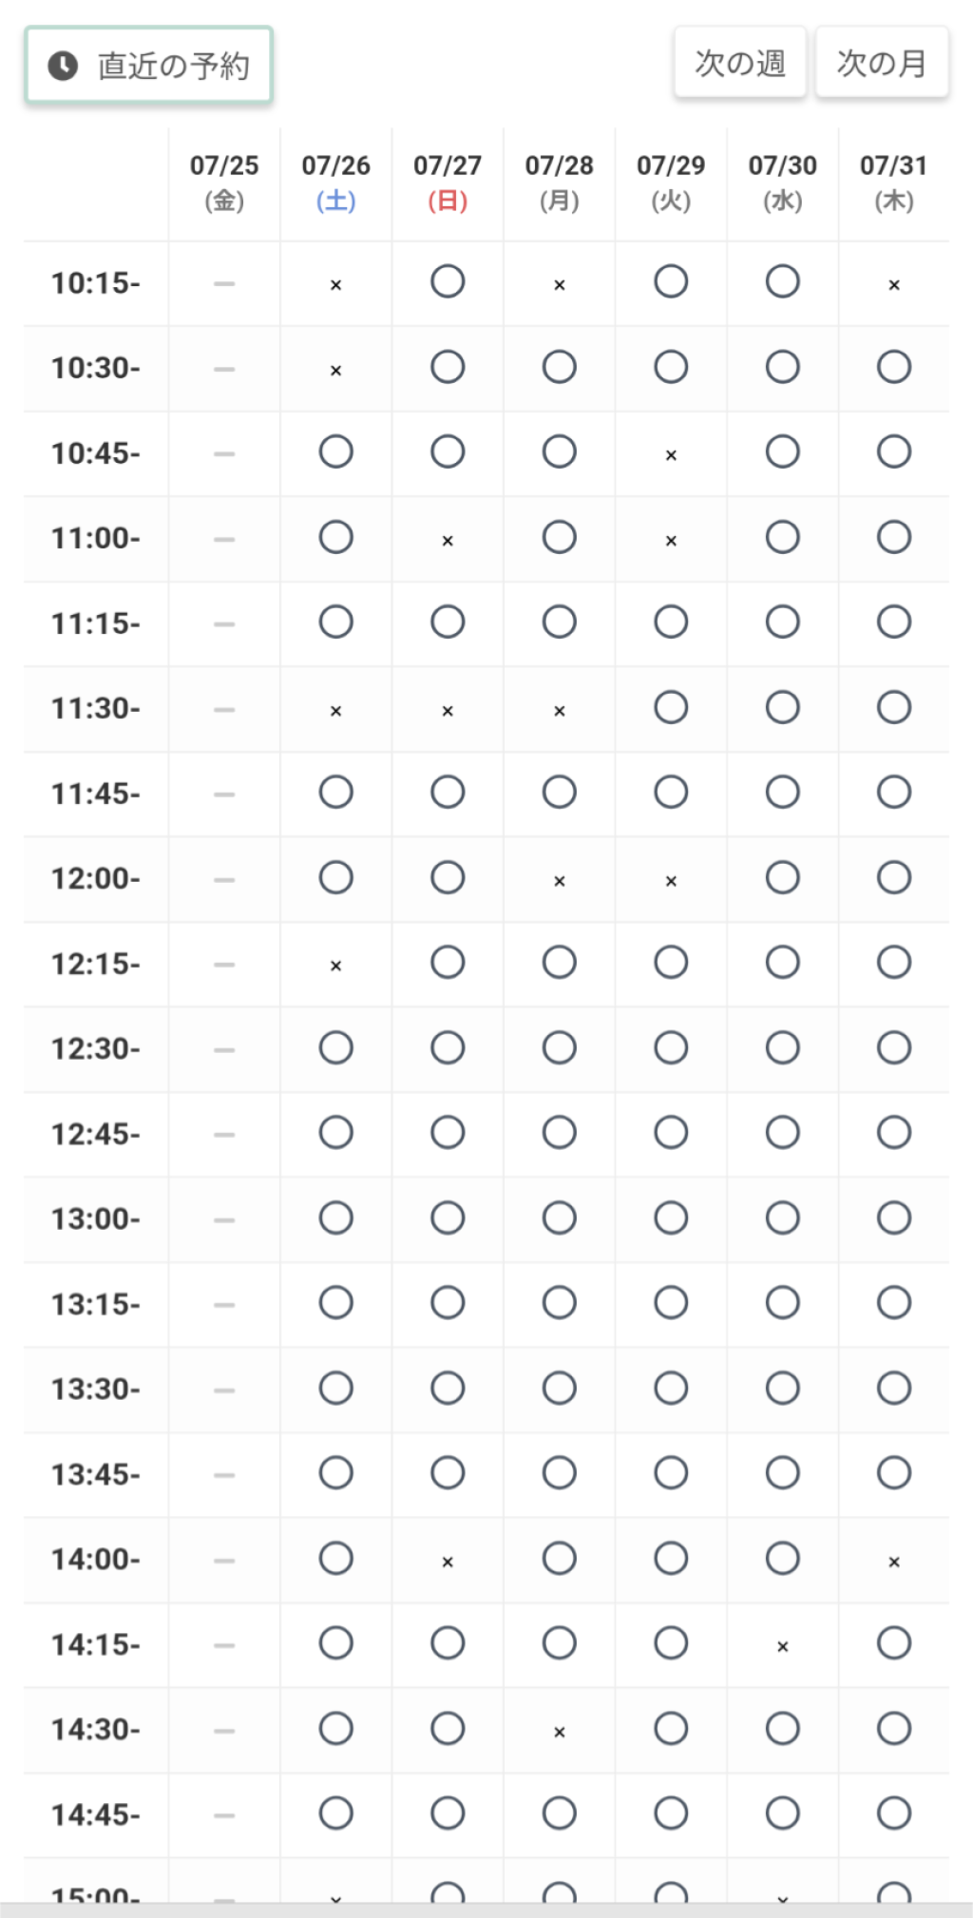
Task: Click the unavailable × at 07/28 10:15
Action: click(560, 284)
